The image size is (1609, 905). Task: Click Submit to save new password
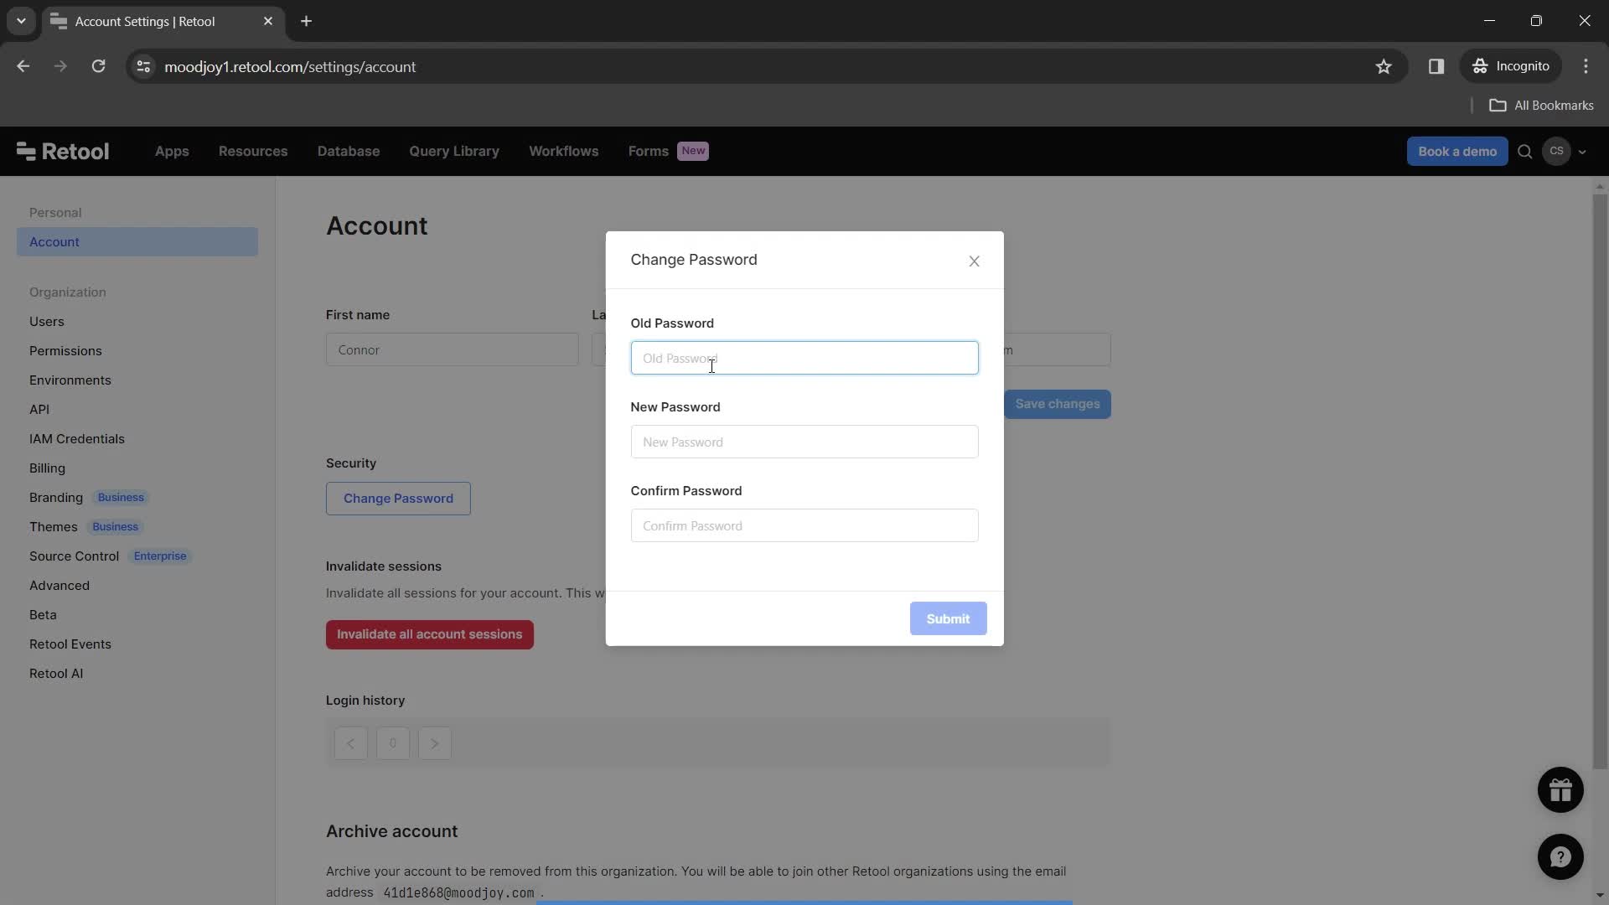point(947,618)
